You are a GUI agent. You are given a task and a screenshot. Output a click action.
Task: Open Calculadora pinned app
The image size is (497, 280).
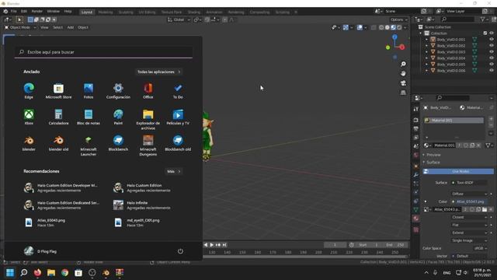tap(59, 117)
